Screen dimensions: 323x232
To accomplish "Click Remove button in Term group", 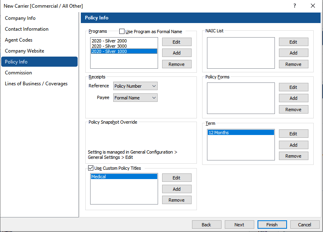I will [293, 156].
